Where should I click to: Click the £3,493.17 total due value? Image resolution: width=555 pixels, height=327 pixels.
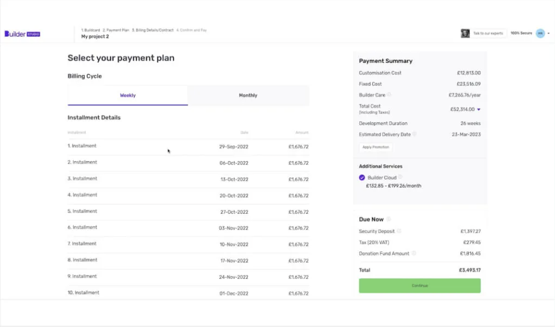(x=470, y=270)
